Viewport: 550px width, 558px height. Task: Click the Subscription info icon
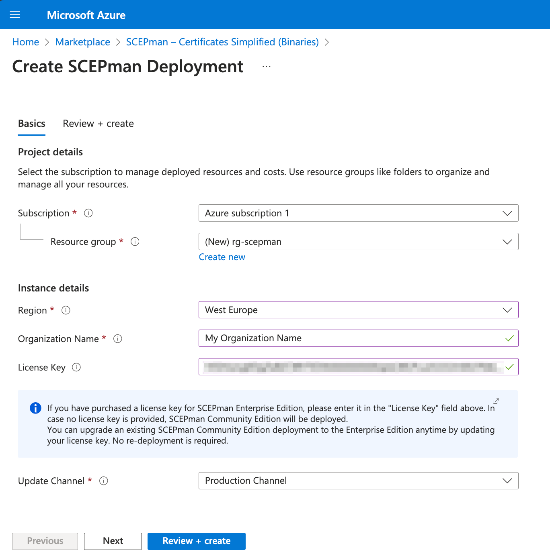click(x=88, y=213)
